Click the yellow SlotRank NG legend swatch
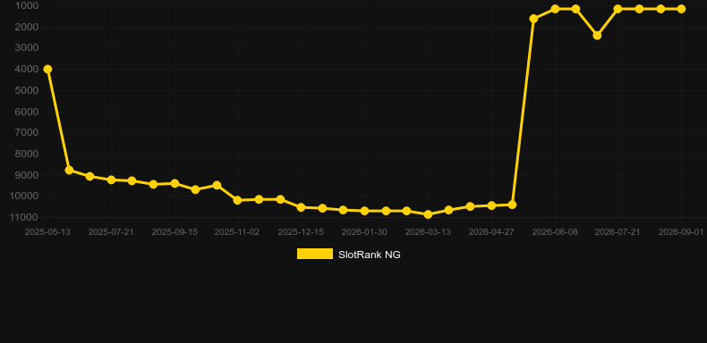This screenshot has width=707, height=343. [315, 254]
